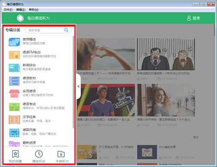The width and height of the screenshot is (217, 167).
Task: Click the 更多 more link
Action: 196,137
